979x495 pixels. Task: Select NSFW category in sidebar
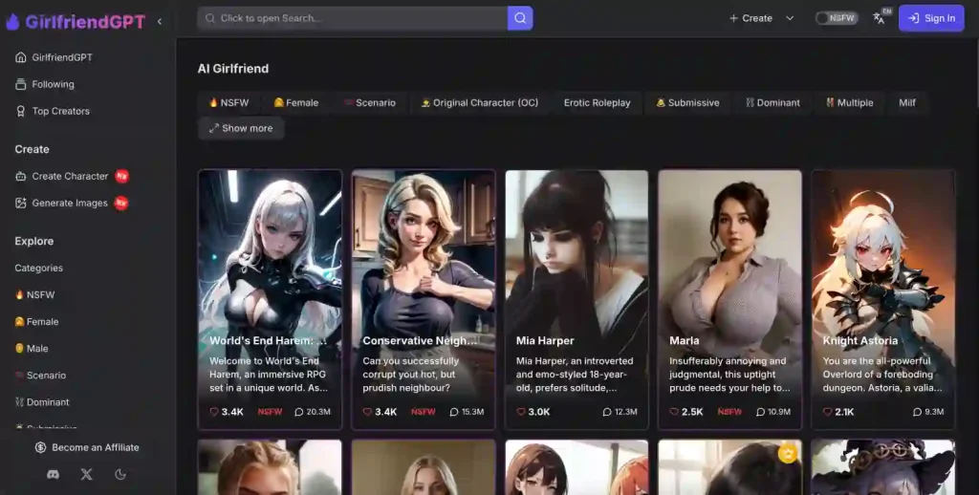click(35, 294)
